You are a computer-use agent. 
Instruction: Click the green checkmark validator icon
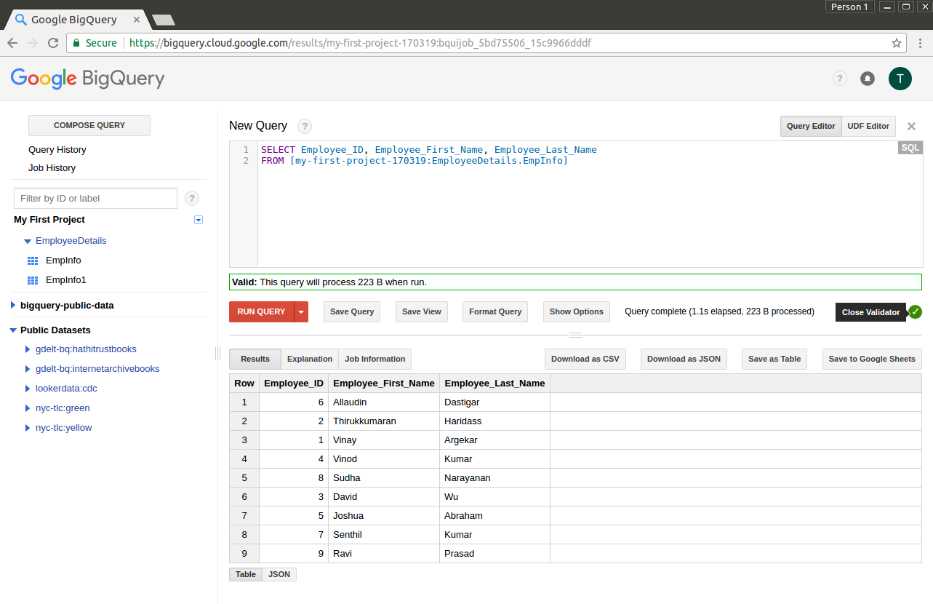[x=915, y=311]
